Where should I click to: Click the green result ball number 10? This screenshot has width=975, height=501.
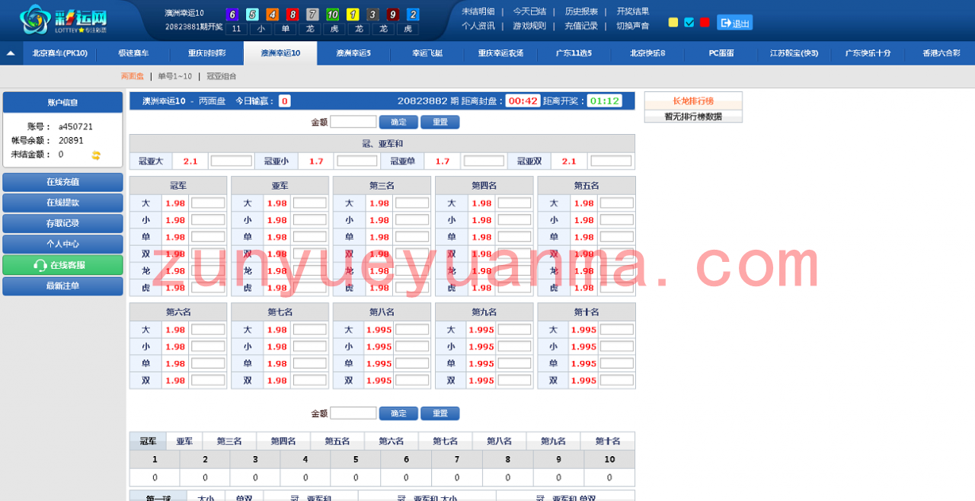click(332, 14)
